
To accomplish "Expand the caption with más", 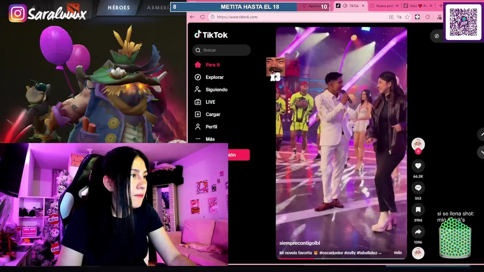I will click(398, 253).
